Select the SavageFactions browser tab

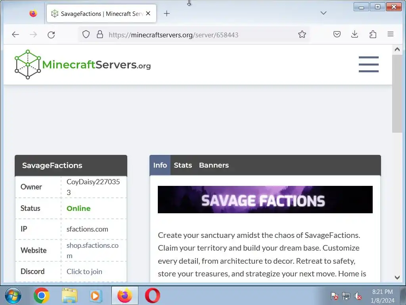pyautogui.click(x=101, y=14)
